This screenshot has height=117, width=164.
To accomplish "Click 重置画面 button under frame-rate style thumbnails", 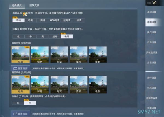I will (20, 68).
